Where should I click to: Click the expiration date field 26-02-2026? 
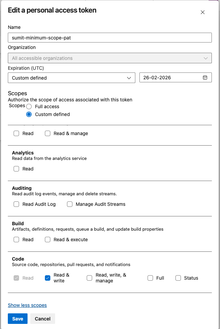(x=170, y=78)
